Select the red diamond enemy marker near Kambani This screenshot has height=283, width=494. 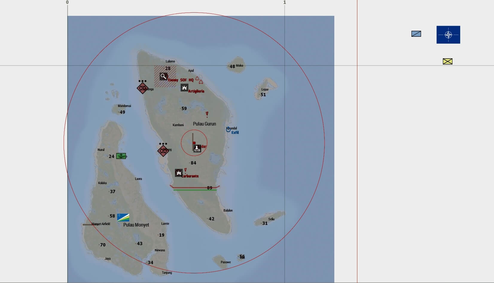(x=163, y=151)
